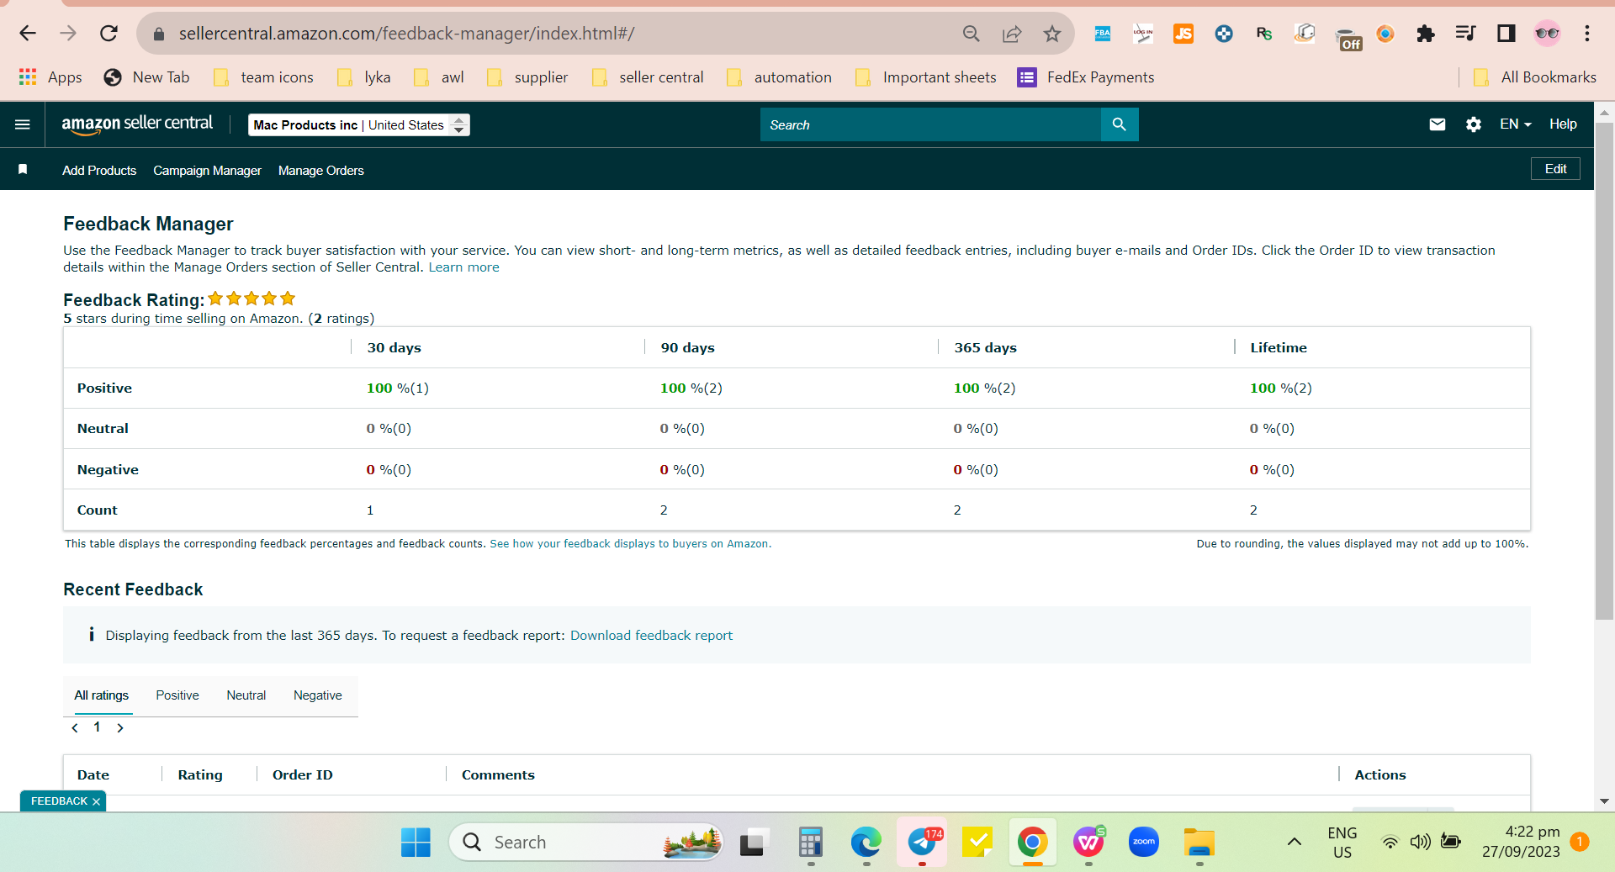
Task: Open the automation bookmark folder
Action: [x=779, y=77]
